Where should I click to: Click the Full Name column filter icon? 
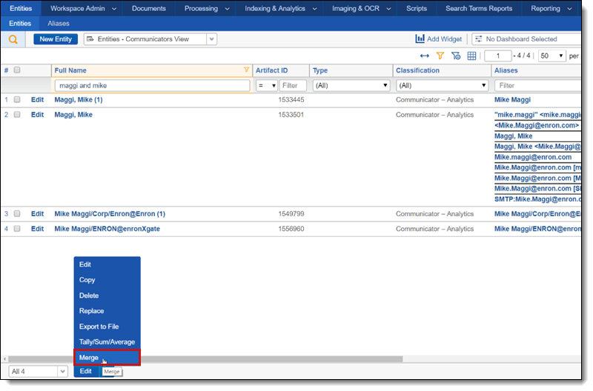246,70
